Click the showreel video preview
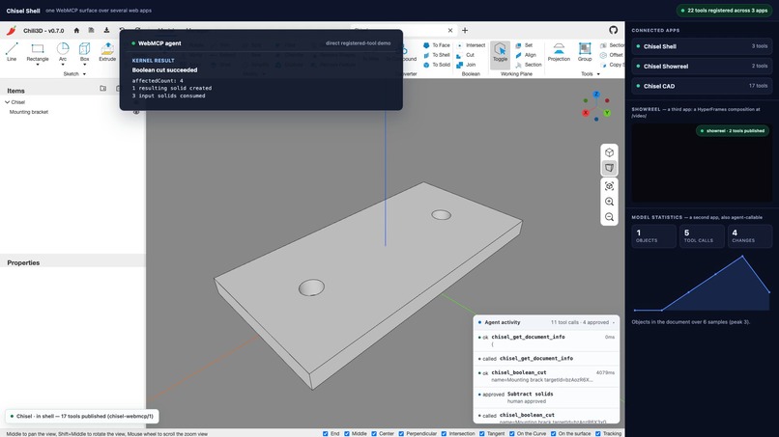 pyautogui.click(x=702, y=163)
